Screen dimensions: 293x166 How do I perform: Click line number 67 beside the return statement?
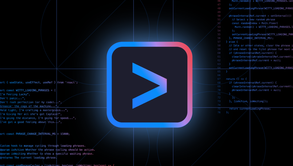point(219,79)
